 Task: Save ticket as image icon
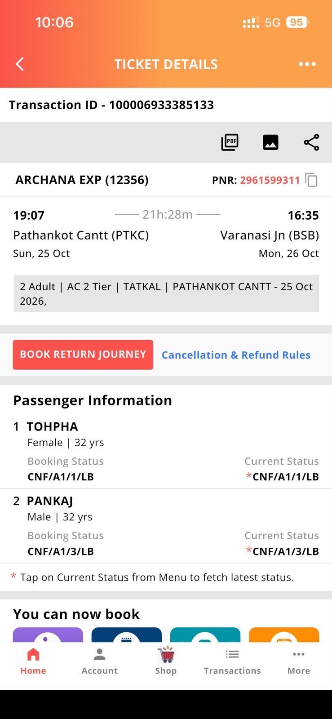click(270, 142)
